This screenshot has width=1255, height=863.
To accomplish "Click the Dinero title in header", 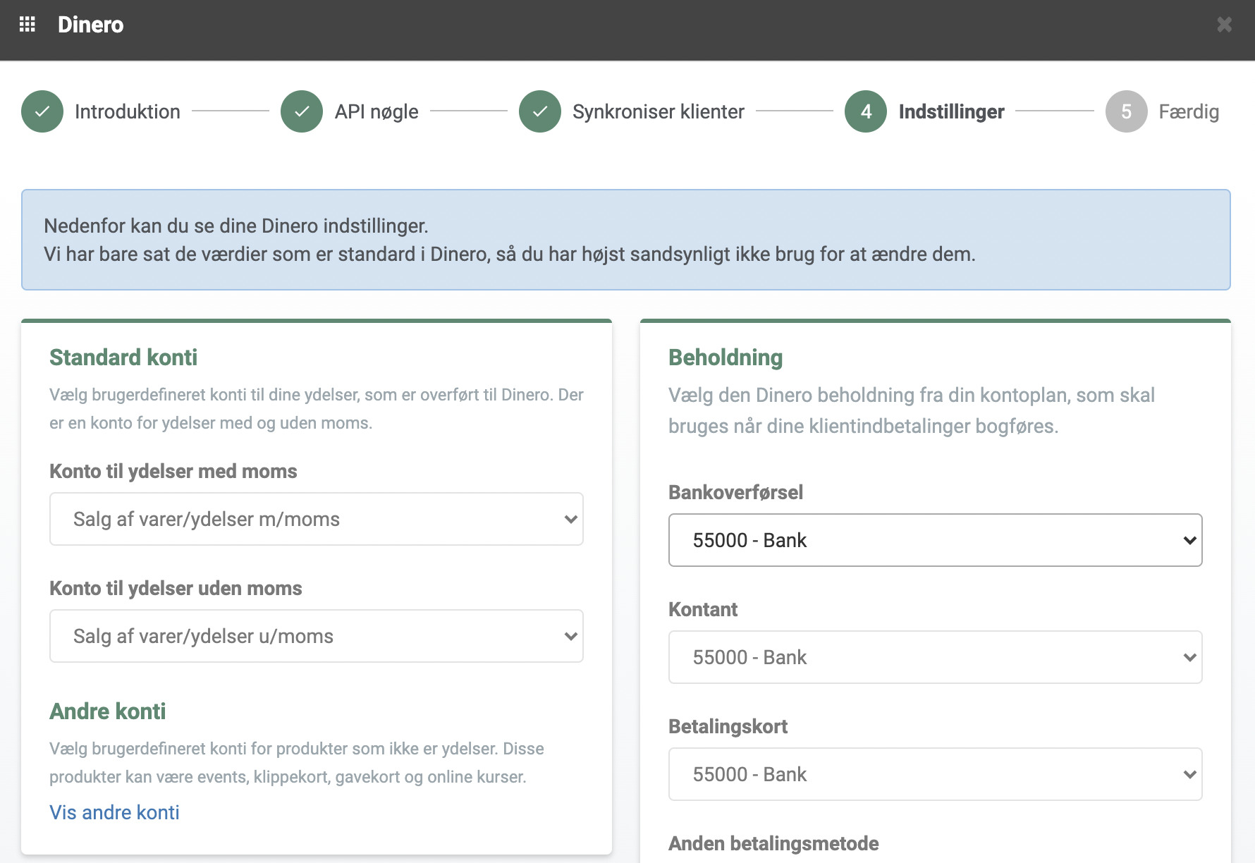I will pyautogui.click(x=90, y=25).
